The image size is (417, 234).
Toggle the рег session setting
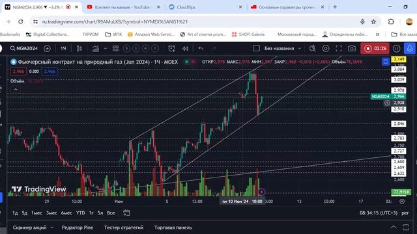click(405, 213)
